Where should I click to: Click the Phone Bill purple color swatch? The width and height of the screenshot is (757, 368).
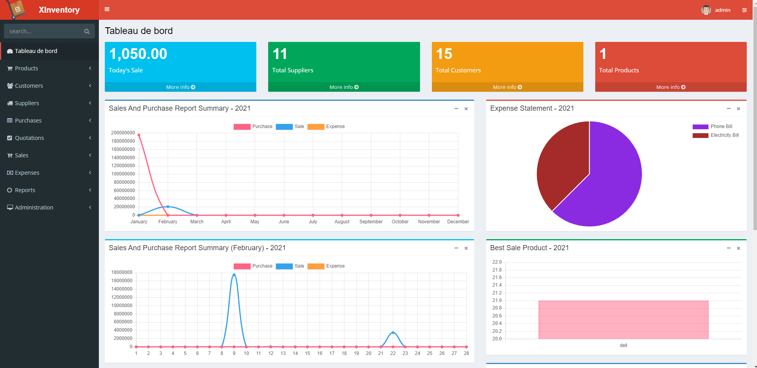point(700,127)
